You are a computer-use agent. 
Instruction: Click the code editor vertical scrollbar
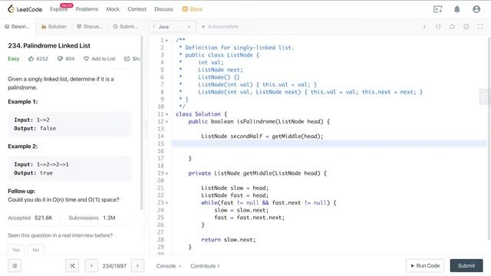coord(489,138)
